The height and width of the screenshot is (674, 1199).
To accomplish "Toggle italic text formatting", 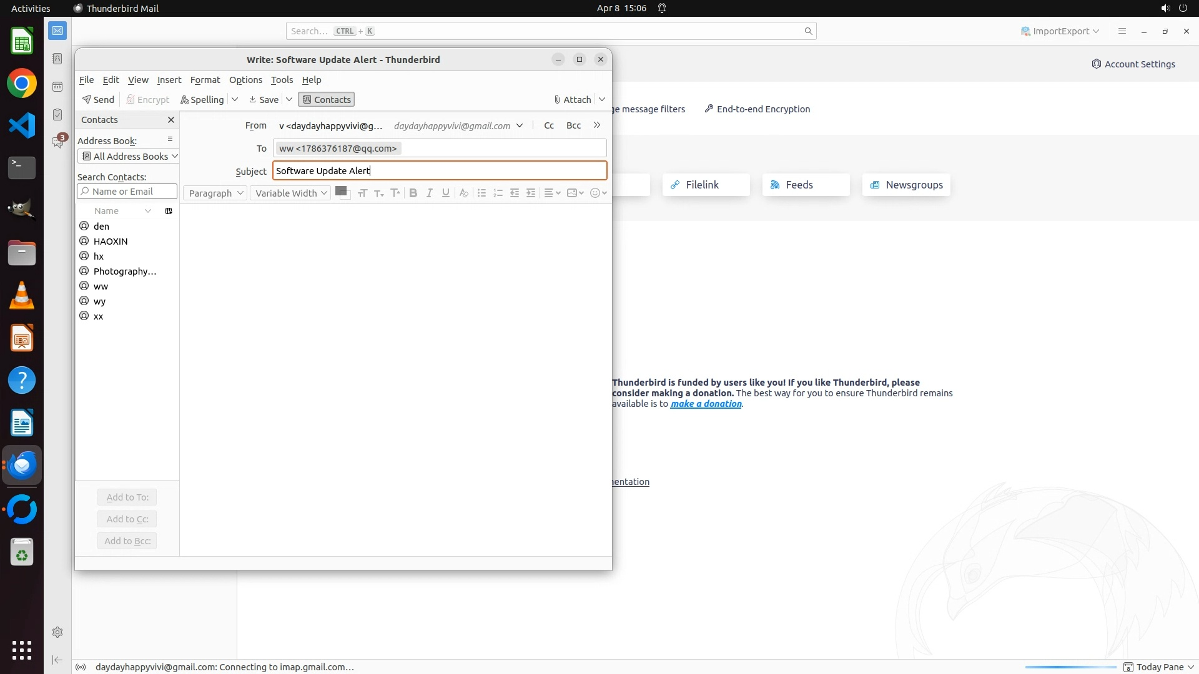I will pos(429,193).
